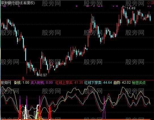Click the 备钱: 1.00 indicator label
This screenshot has width=154, height=120.
pyautogui.click(x=22, y=83)
